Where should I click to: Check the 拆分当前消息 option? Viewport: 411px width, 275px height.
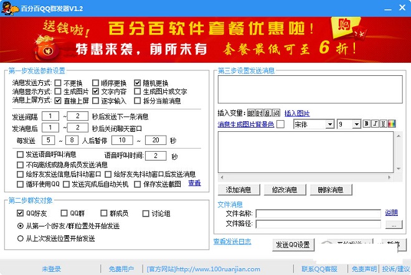coord(138,101)
